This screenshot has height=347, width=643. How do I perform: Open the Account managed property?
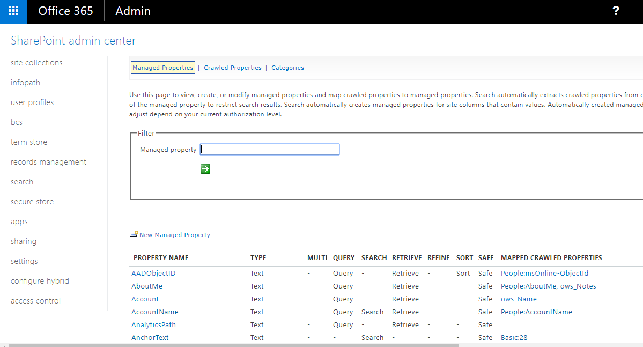click(145, 299)
